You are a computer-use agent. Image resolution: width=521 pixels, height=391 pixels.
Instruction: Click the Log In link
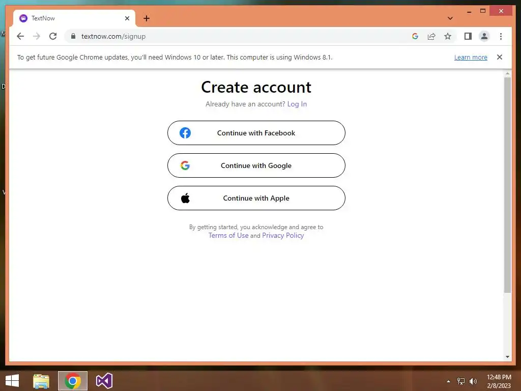(x=297, y=104)
